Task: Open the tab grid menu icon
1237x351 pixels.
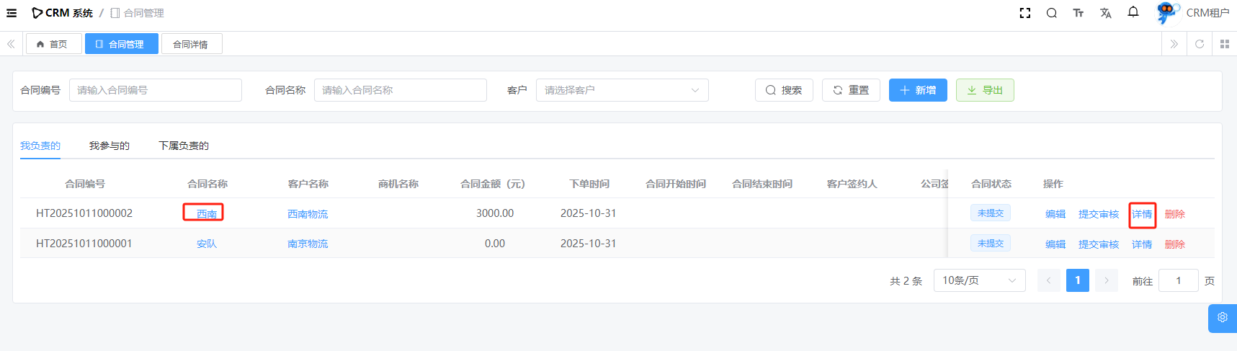Action: click(x=1225, y=44)
